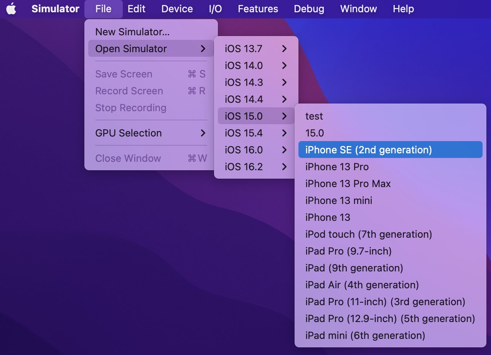Expand iOS 15.4 runtime submenu

pos(256,133)
